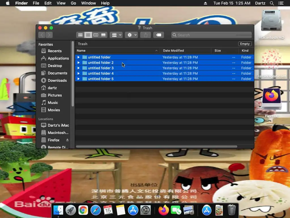
Task: Select untitled folder 5 row name
Action: point(101,79)
